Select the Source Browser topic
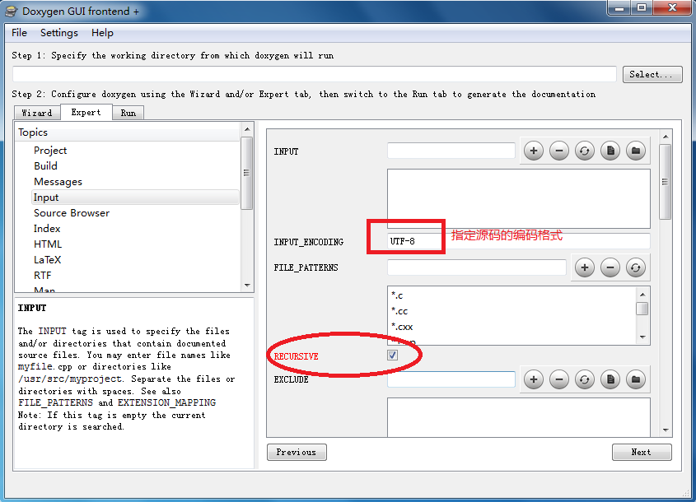 (72, 213)
